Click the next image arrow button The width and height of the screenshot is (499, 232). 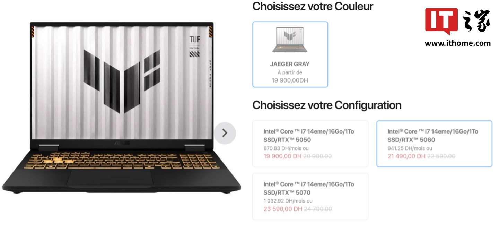(x=225, y=133)
